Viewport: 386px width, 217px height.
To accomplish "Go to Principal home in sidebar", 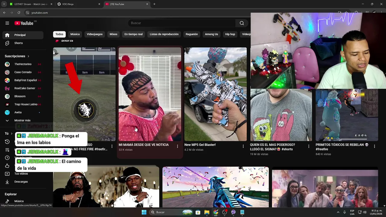I will (x=23, y=35).
